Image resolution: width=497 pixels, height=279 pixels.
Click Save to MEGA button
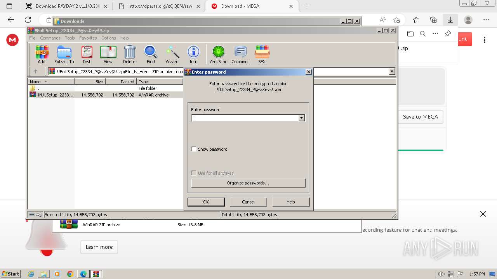click(421, 117)
